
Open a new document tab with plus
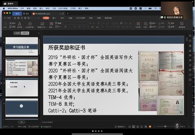click(68, 14)
